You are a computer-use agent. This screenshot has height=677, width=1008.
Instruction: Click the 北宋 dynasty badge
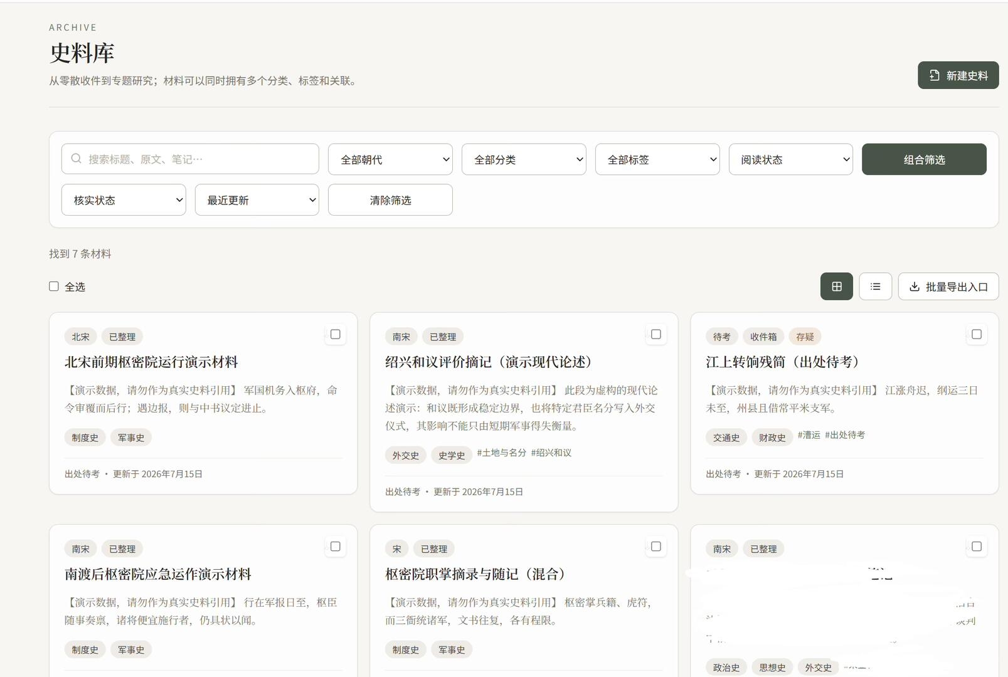tap(80, 337)
